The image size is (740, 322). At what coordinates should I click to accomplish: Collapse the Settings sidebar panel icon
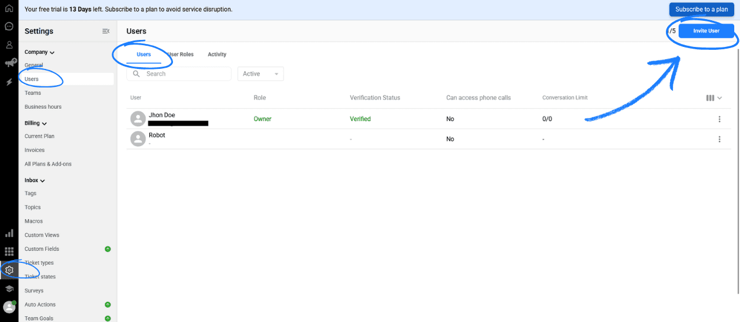point(106,31)
